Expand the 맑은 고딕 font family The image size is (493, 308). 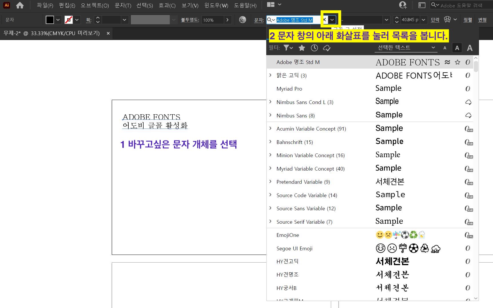(x=271, y=75)
